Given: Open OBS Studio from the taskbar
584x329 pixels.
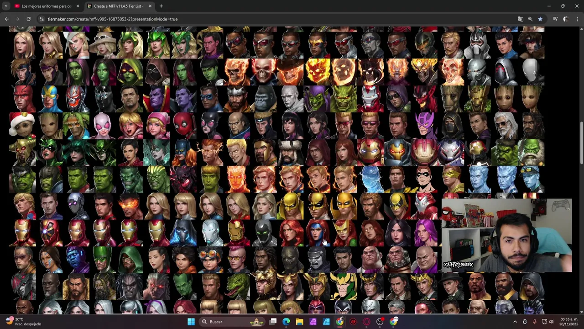Looking at the screenshot, I should coord(380,322).
